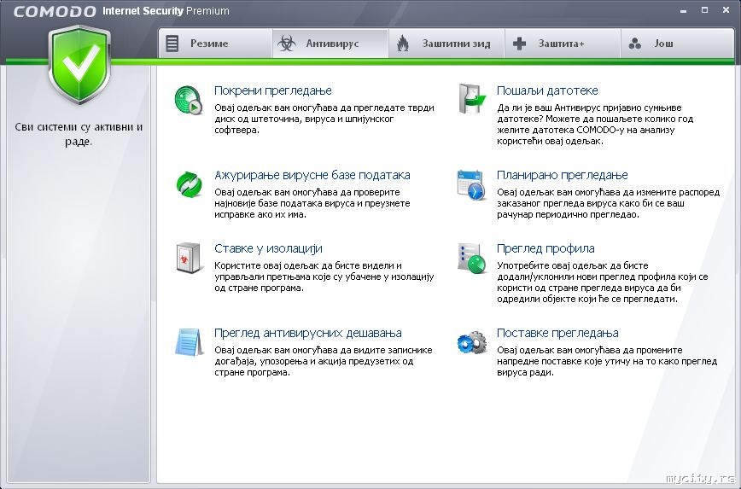Open the Ставке у изолацији link
Viewport: 741px width, 489px height.
click(x=268, y=248)
